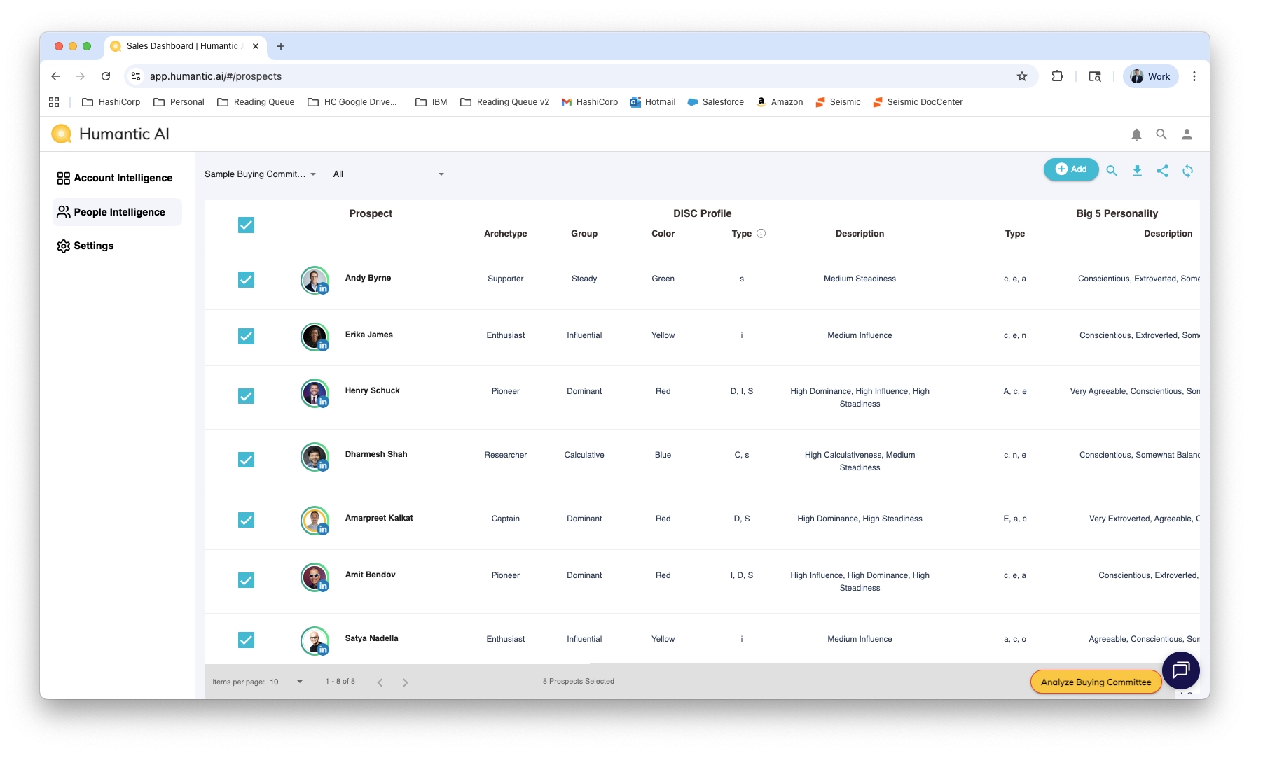Reload the page in browser
This screenshot has width=1270, height=760.
pyautogui.click(x=106, y=76)
